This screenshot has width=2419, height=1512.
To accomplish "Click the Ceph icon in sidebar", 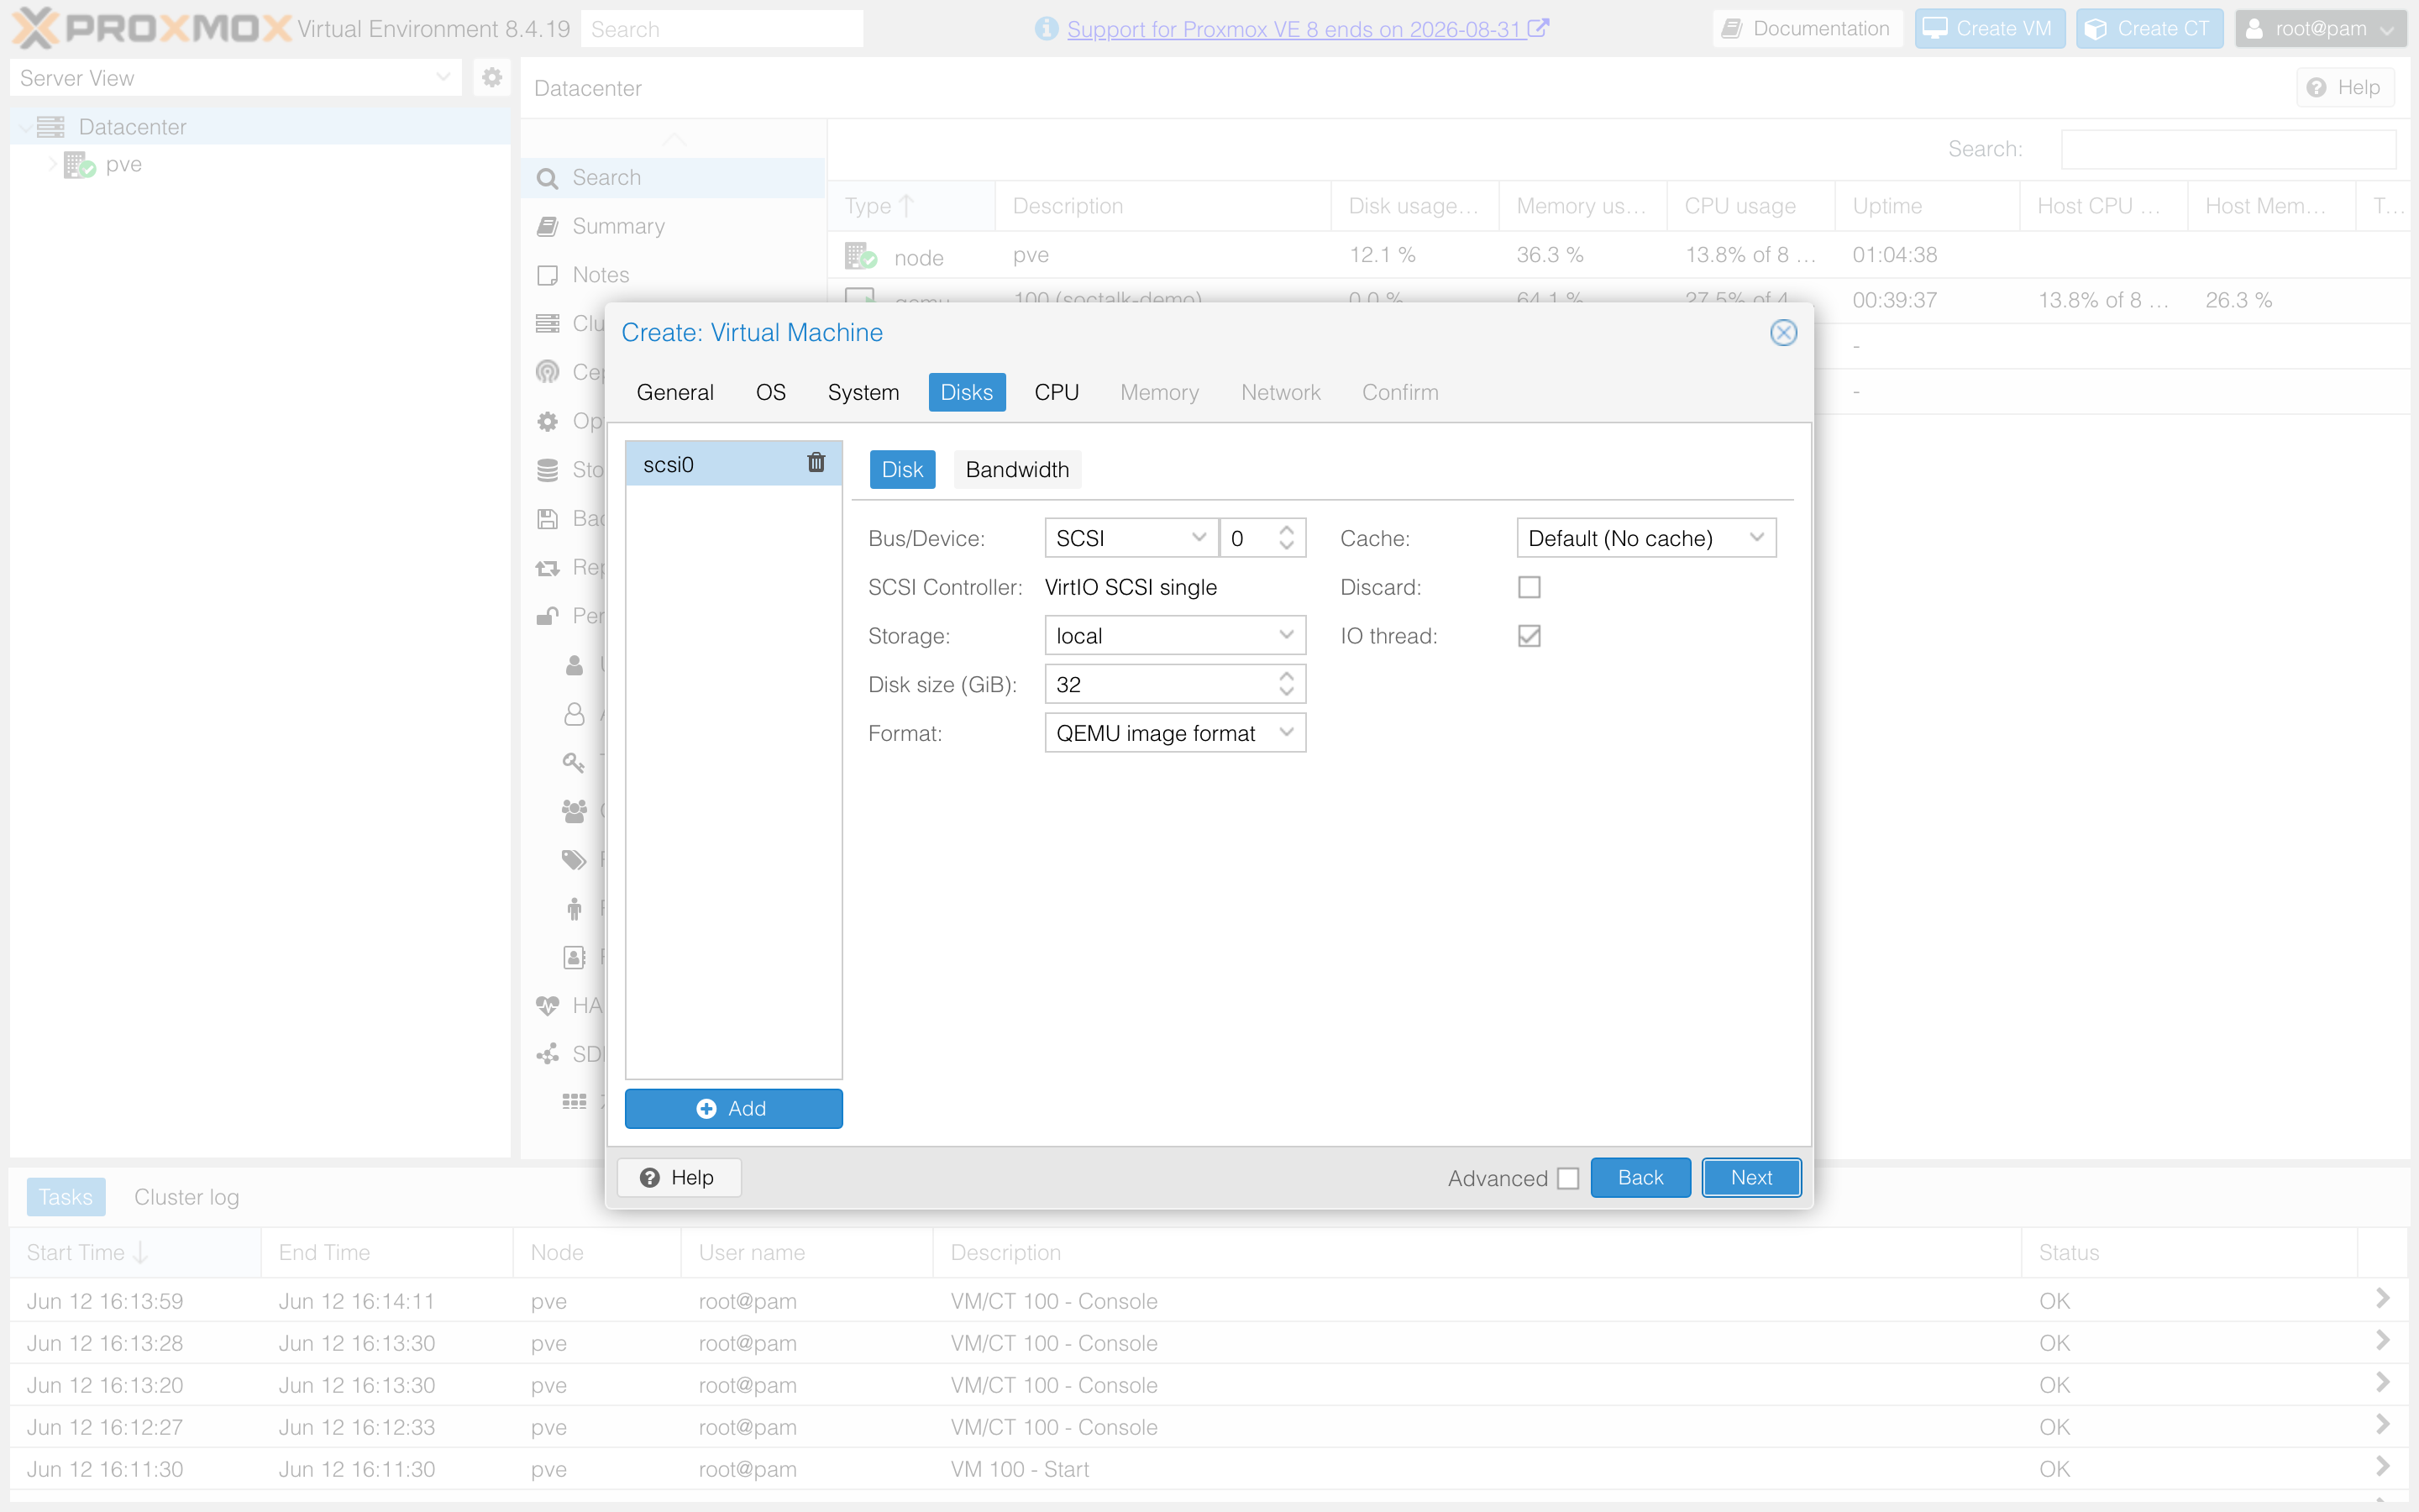I will click(x=547, y=372).
